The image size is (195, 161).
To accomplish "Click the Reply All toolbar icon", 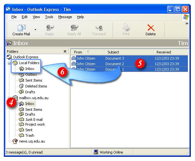I will click(x=74, y=28).
